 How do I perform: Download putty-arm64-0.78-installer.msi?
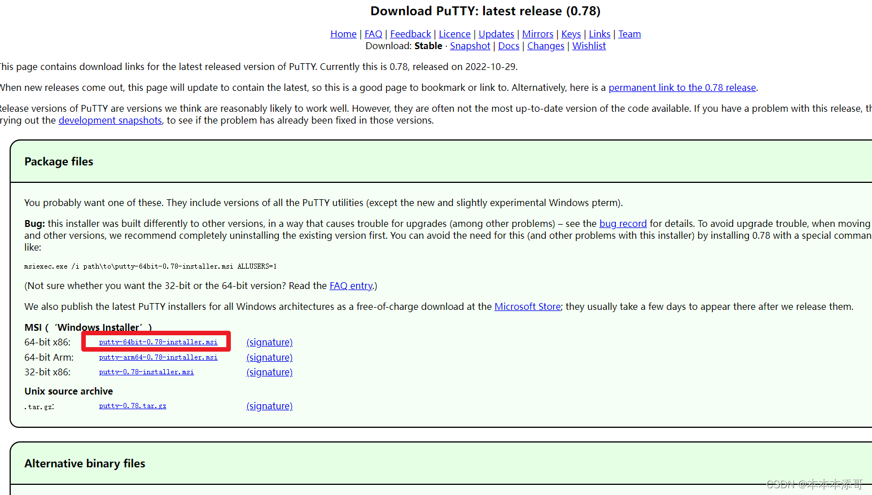[158, 357]
